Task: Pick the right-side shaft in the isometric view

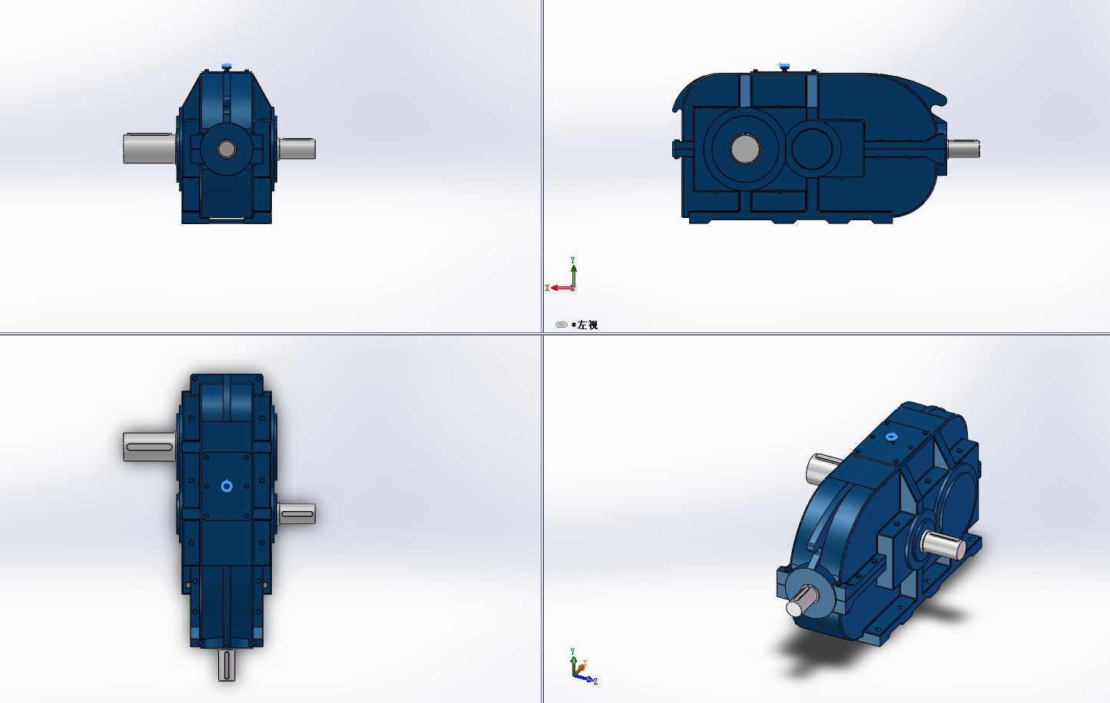Action: click(943, 545)
